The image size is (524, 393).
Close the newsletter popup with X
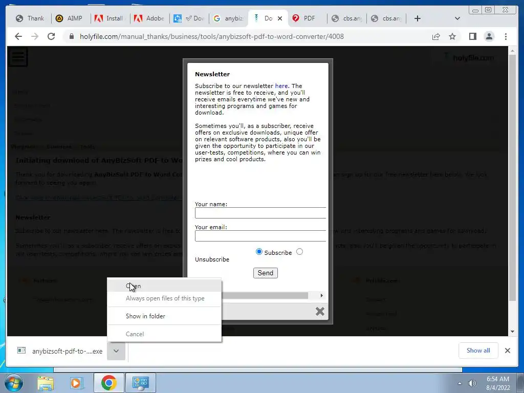point(320,312)
